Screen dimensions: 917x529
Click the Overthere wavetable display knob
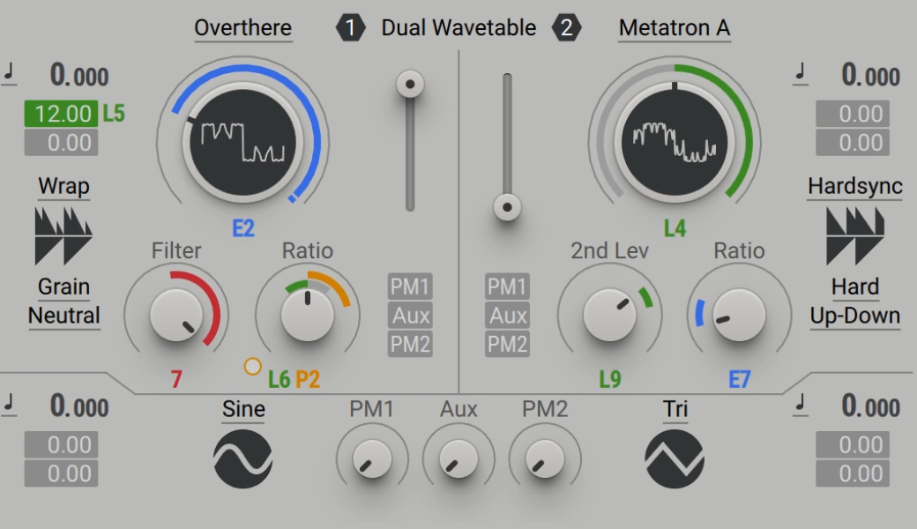coord(242,143)
